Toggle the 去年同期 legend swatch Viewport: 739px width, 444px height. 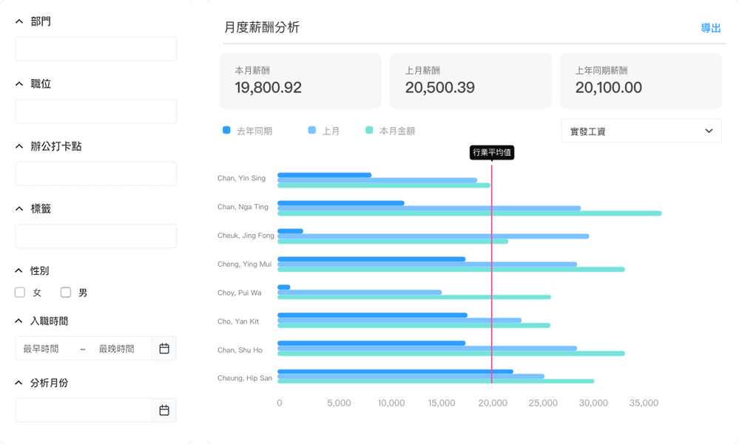pyautogui.click(x=226, y=130)
